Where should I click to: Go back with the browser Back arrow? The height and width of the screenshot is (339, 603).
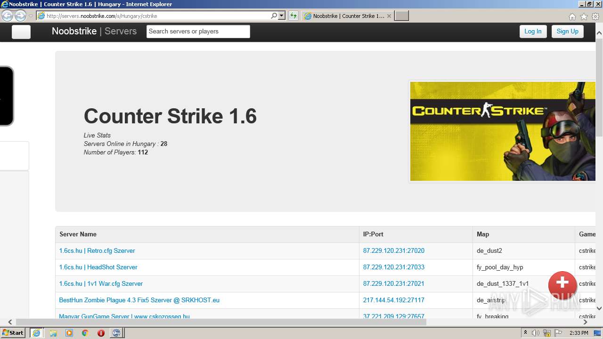(7, 16)
